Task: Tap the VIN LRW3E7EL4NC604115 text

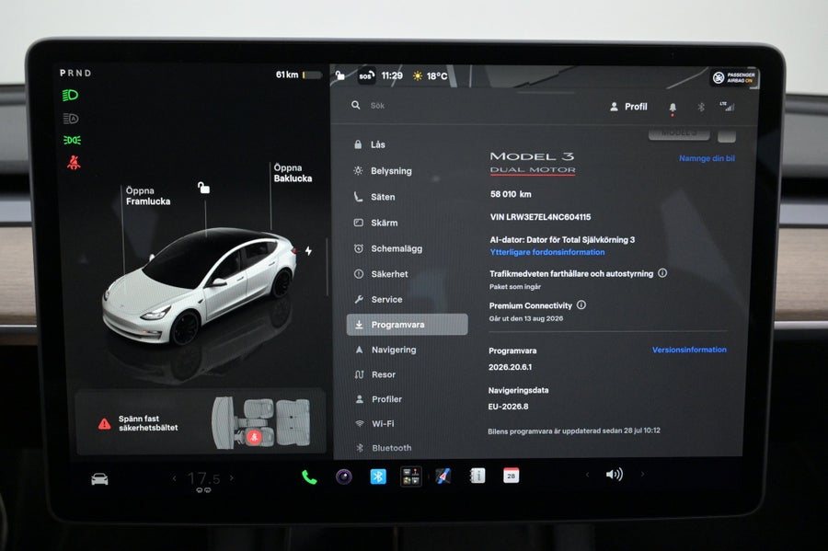Action: coord(540,217)
